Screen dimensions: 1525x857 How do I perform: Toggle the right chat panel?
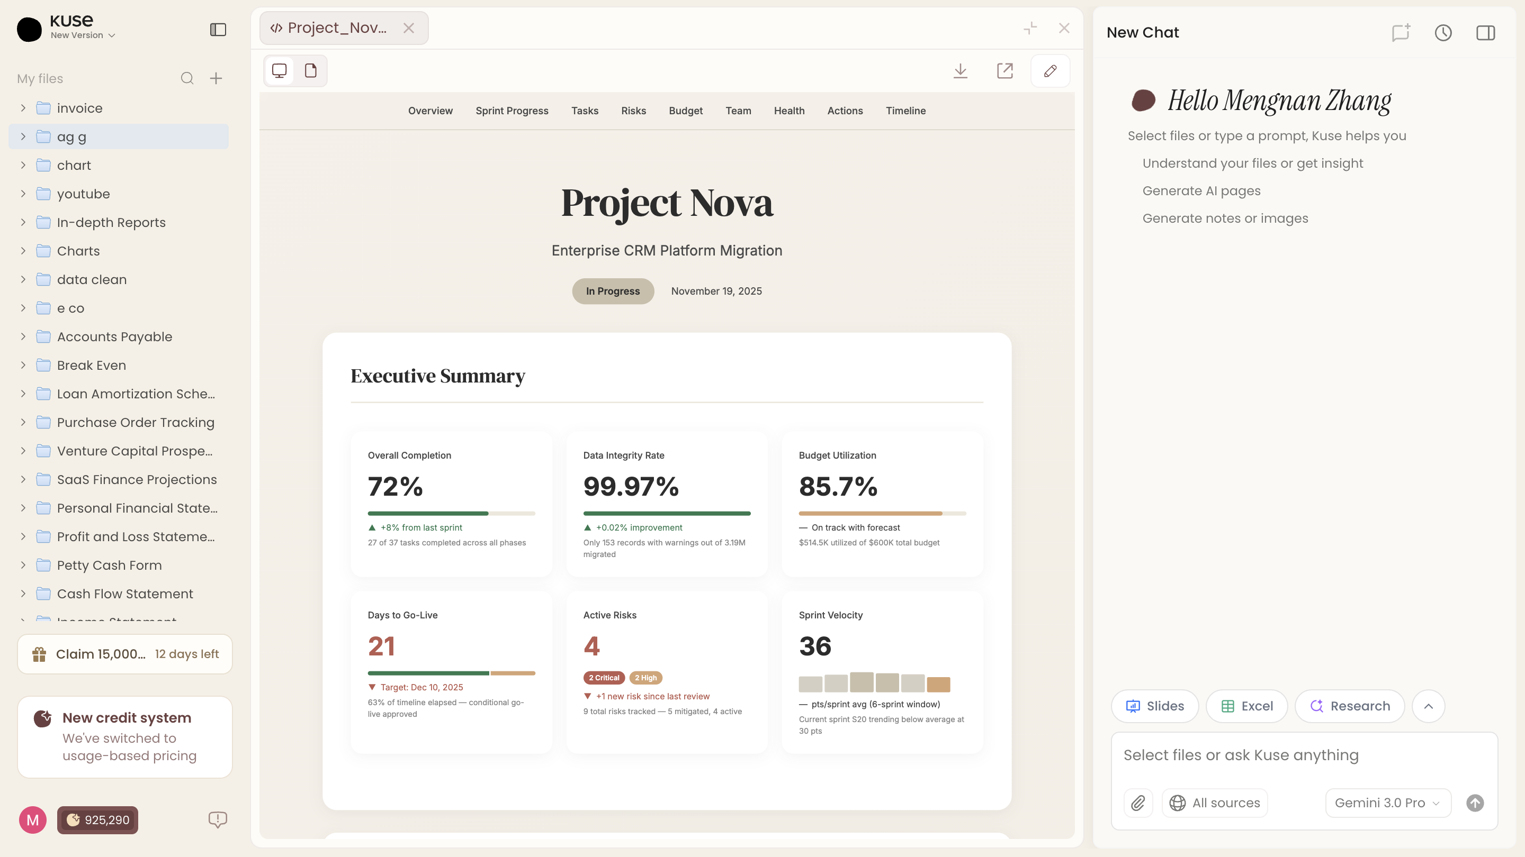click(1485, 32)
